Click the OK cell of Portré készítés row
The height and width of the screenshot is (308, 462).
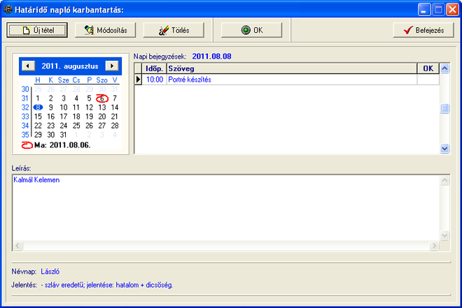tap(428, 80)
